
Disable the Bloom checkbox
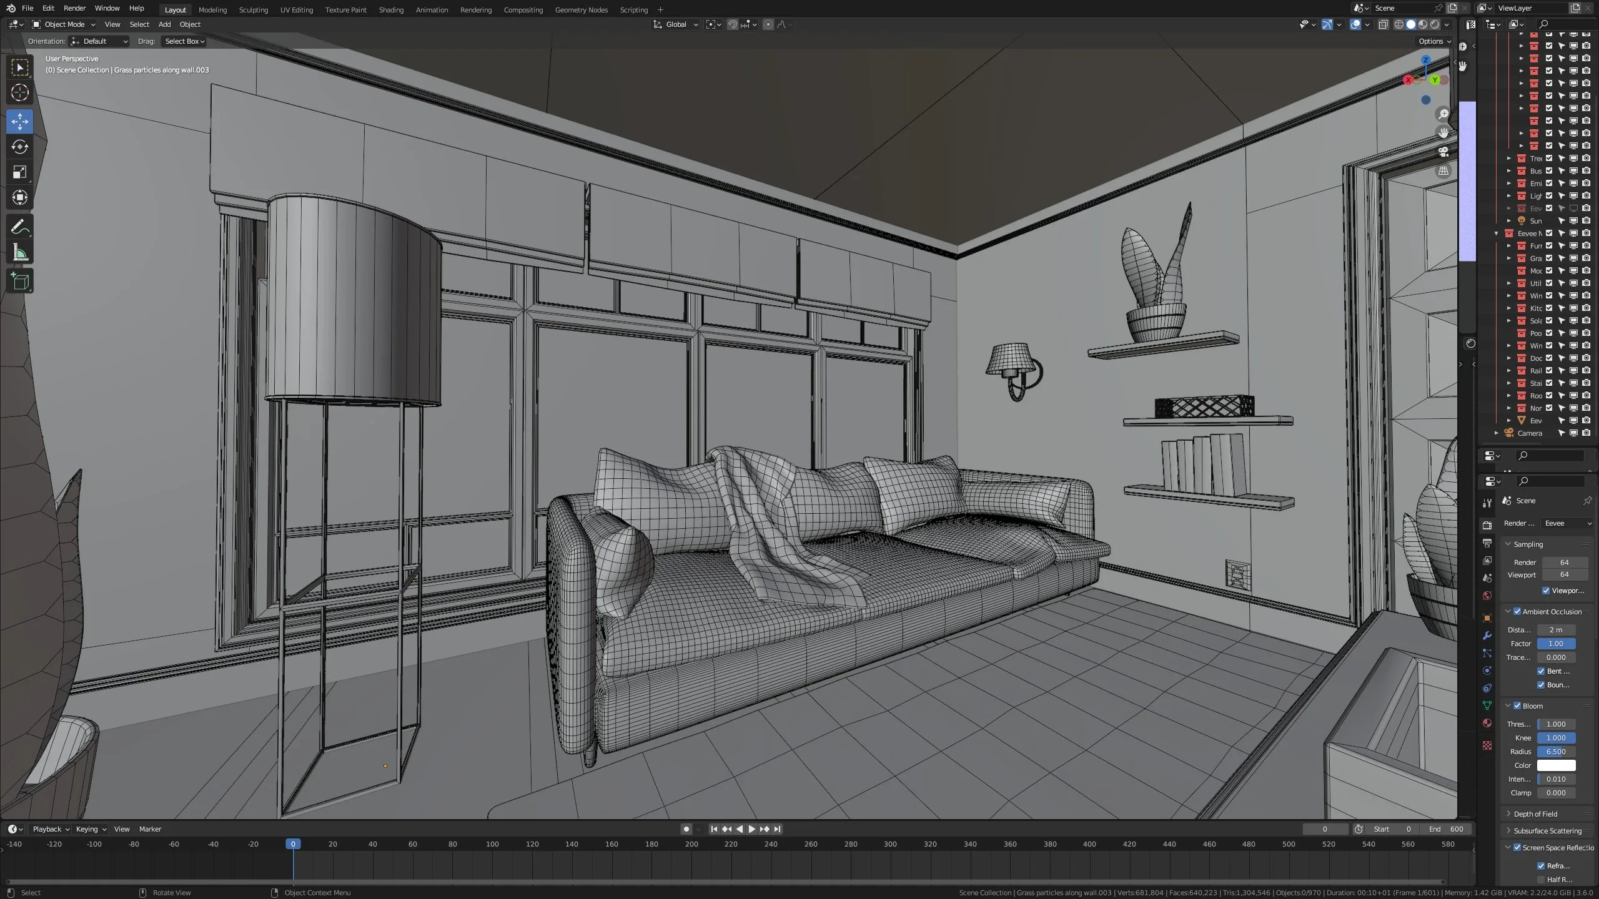click(x=1517, y=705)
